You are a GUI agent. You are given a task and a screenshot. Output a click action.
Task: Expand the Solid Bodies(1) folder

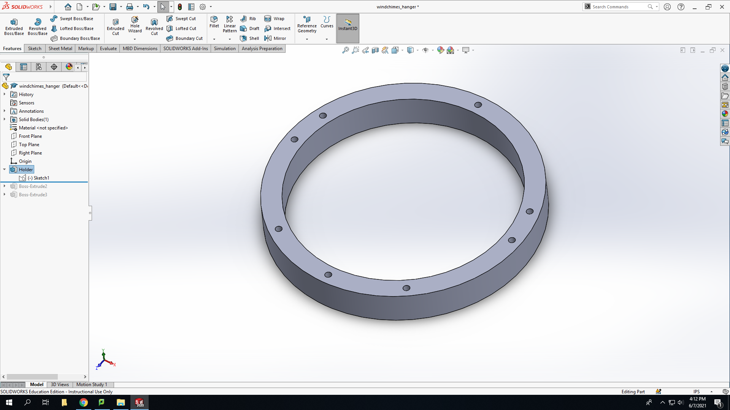tap(5, 119)
